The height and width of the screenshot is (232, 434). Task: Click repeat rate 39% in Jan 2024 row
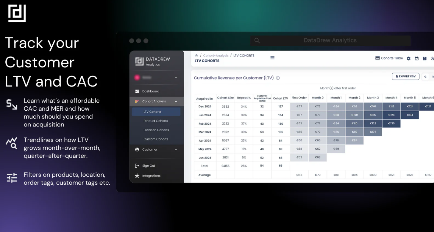click(x=244, y=115)
